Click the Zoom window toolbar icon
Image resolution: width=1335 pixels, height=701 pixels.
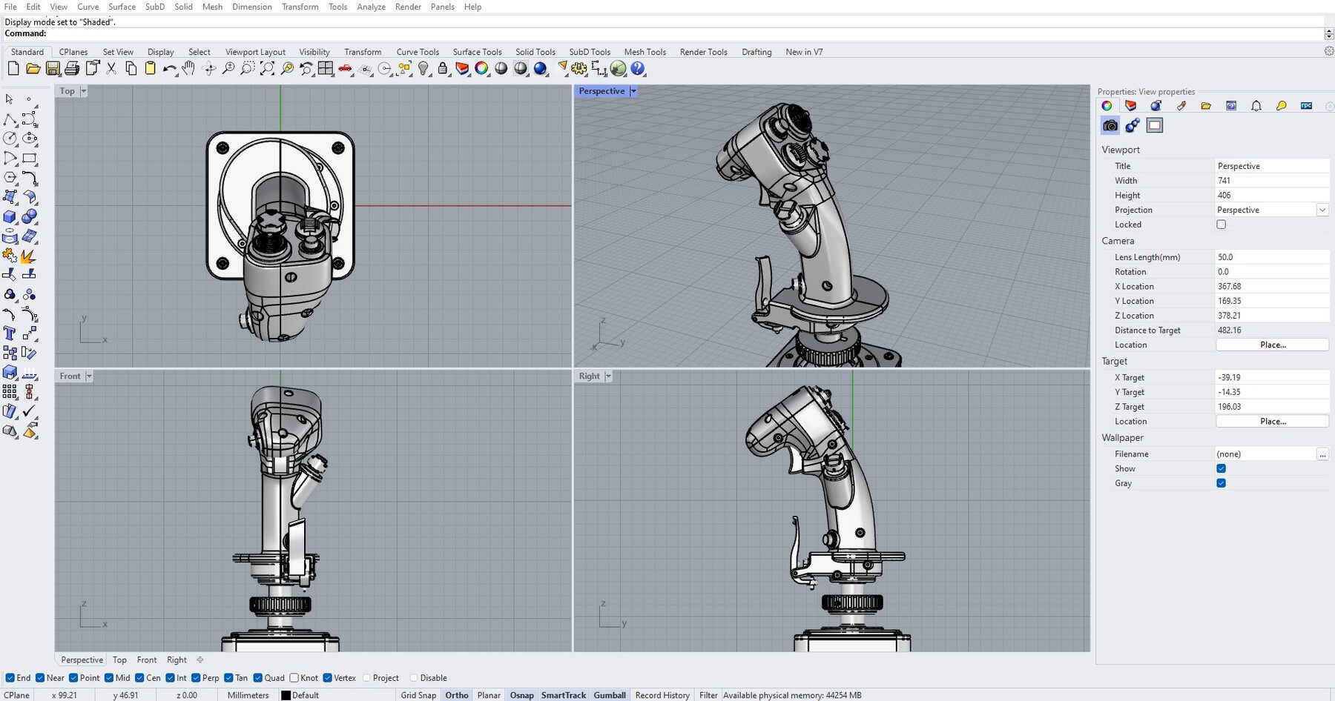(x=247, y=68)
